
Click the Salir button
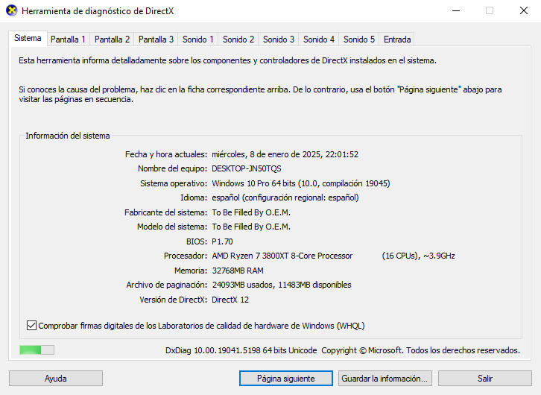point(485,379)
